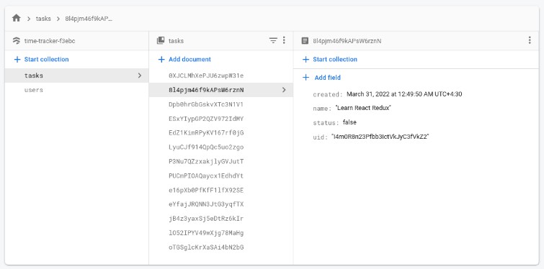Click the status field value false
544x269 pixels.
pos(349,122)
